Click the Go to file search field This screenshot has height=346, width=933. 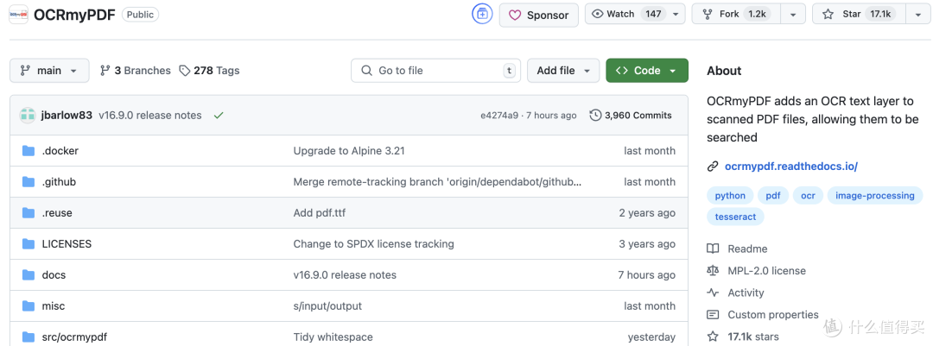[x=435, y=70]
